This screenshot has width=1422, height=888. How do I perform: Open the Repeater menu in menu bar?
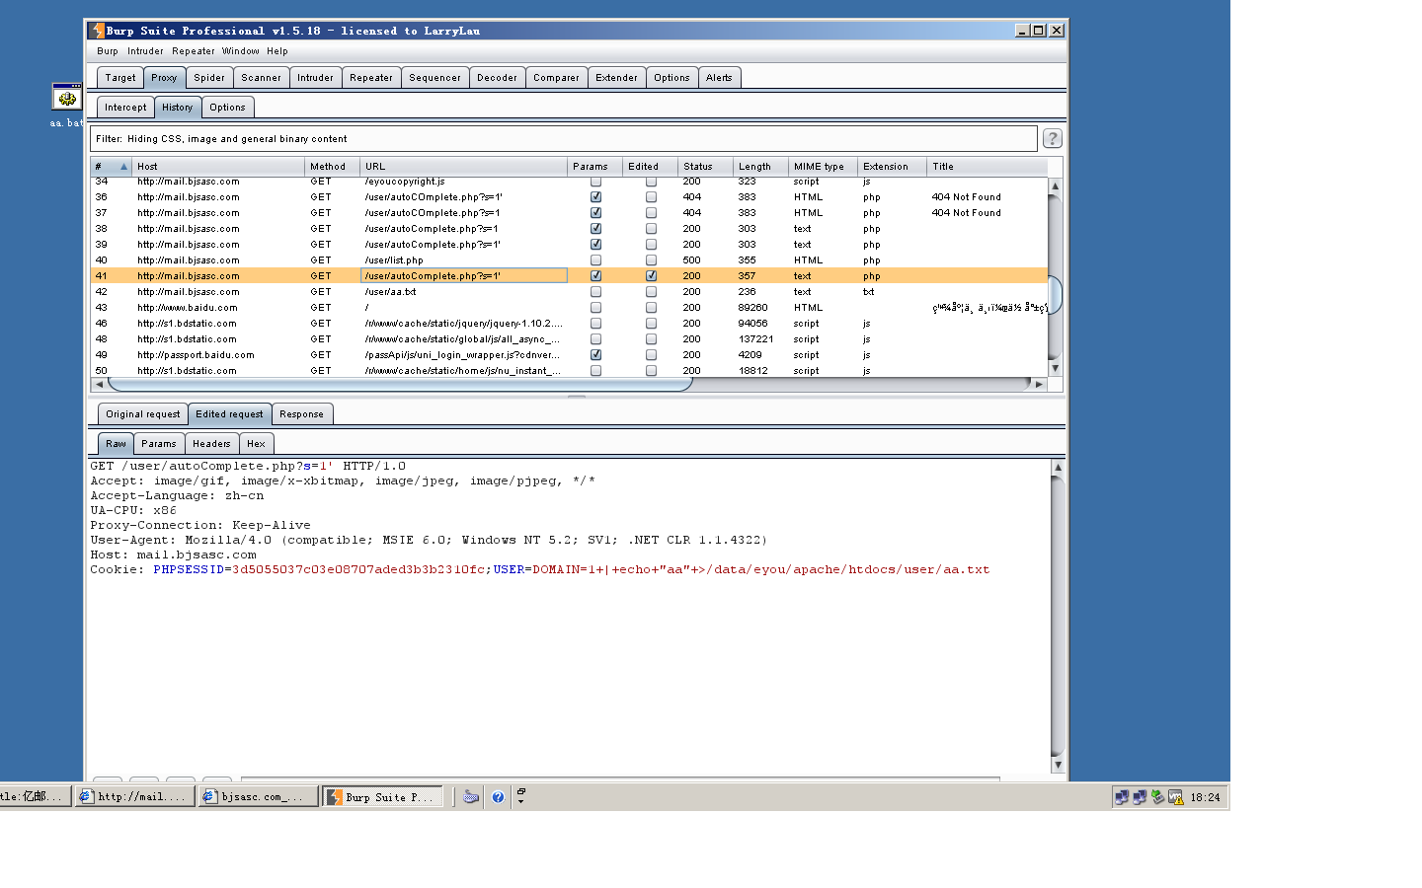pyautogui.click(x=194, y=51)
